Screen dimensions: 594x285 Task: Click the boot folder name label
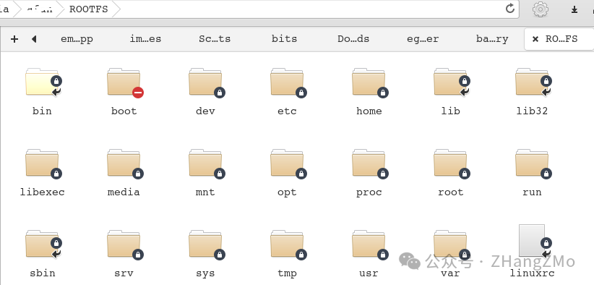tap(124, 111)
